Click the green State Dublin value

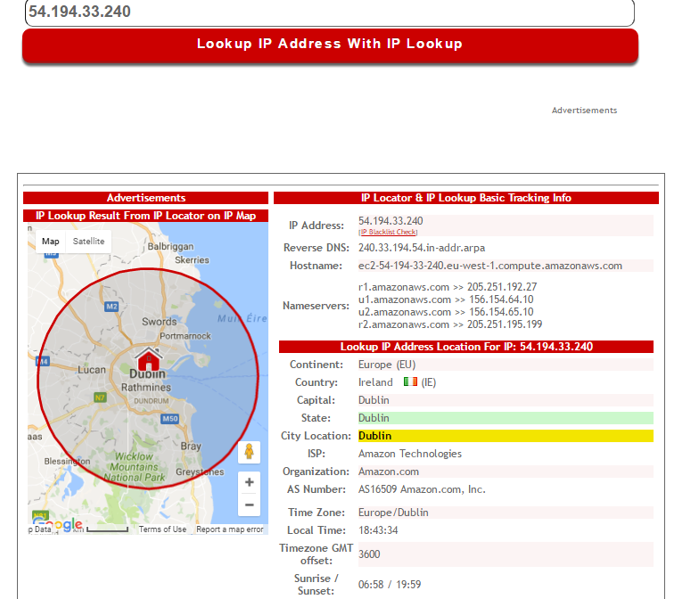tap(506, 418)
